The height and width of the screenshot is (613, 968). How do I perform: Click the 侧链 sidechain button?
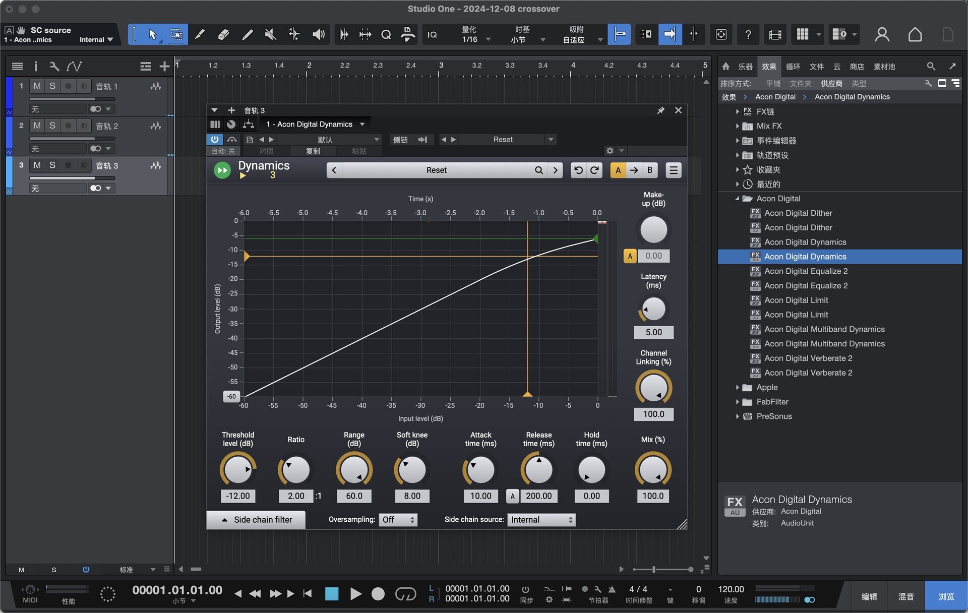400,140
